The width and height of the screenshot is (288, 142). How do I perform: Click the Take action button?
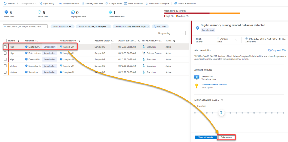tap(226, 137)
